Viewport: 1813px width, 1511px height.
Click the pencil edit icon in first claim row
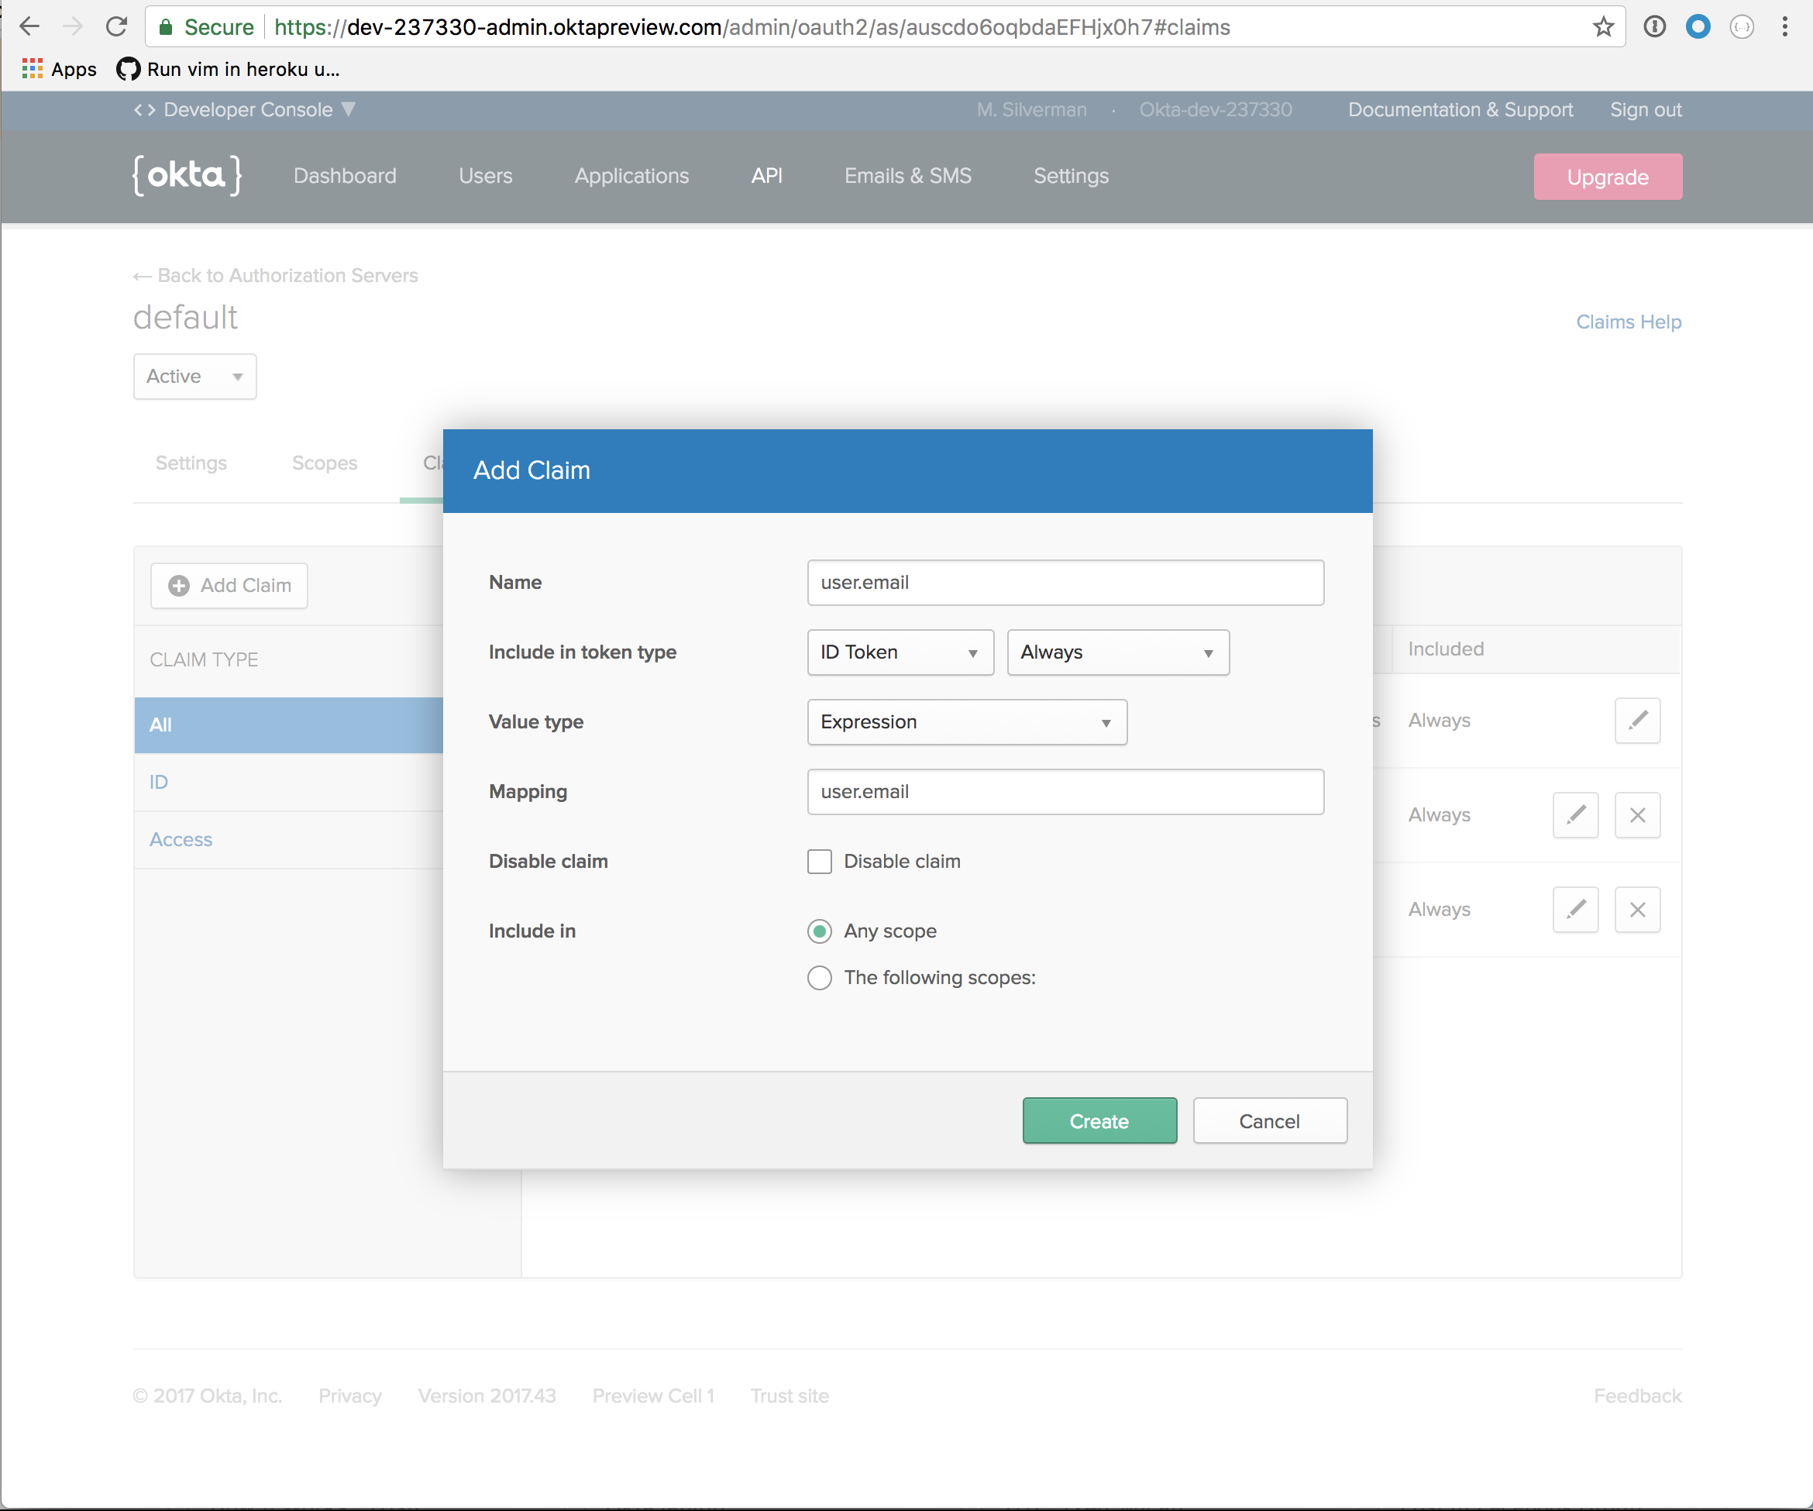tap(1637, 720)
